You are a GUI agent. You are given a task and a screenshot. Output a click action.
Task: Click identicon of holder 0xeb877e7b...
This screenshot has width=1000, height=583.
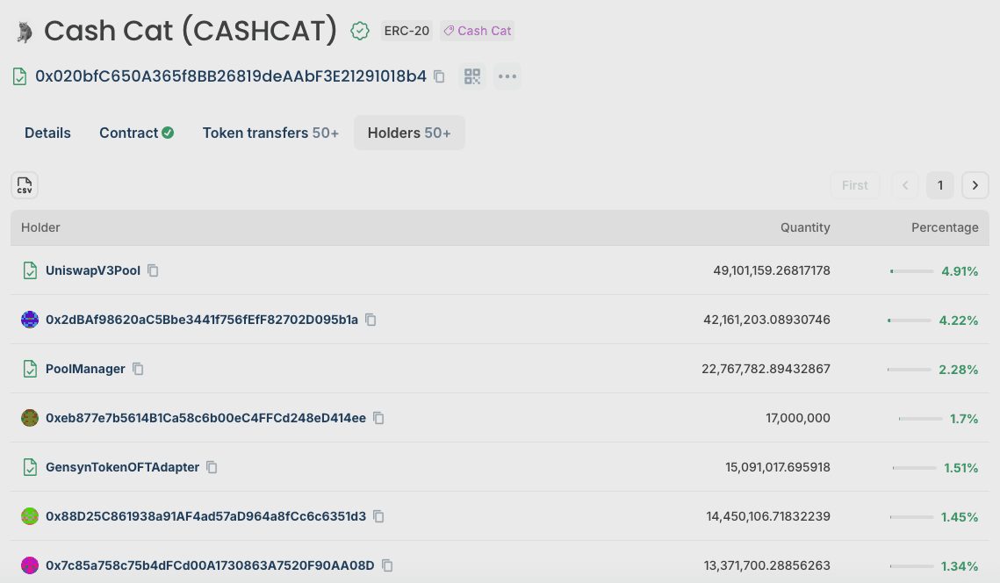tap(30, 418)
